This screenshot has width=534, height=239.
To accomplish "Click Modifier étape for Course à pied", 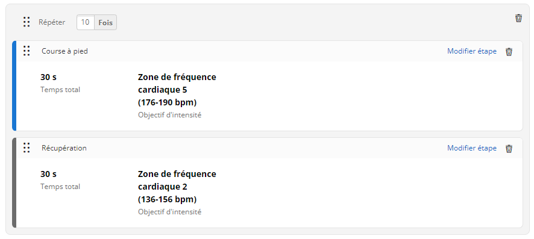I will tap(472, 51).
